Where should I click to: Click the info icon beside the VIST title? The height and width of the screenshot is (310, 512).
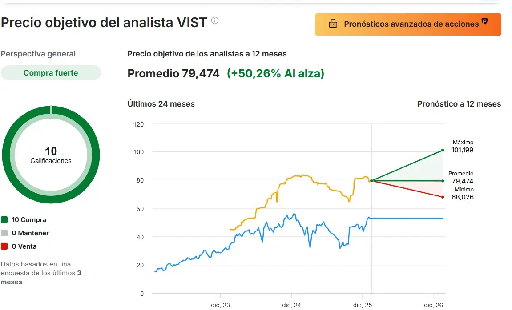[x=215, y=20]
